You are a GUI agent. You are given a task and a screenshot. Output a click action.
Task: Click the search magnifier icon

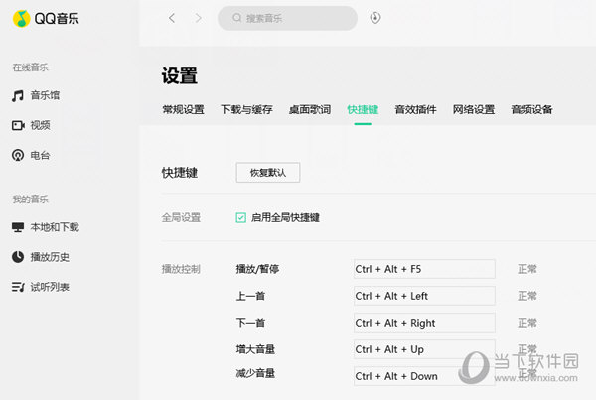(x=237, y=18)
